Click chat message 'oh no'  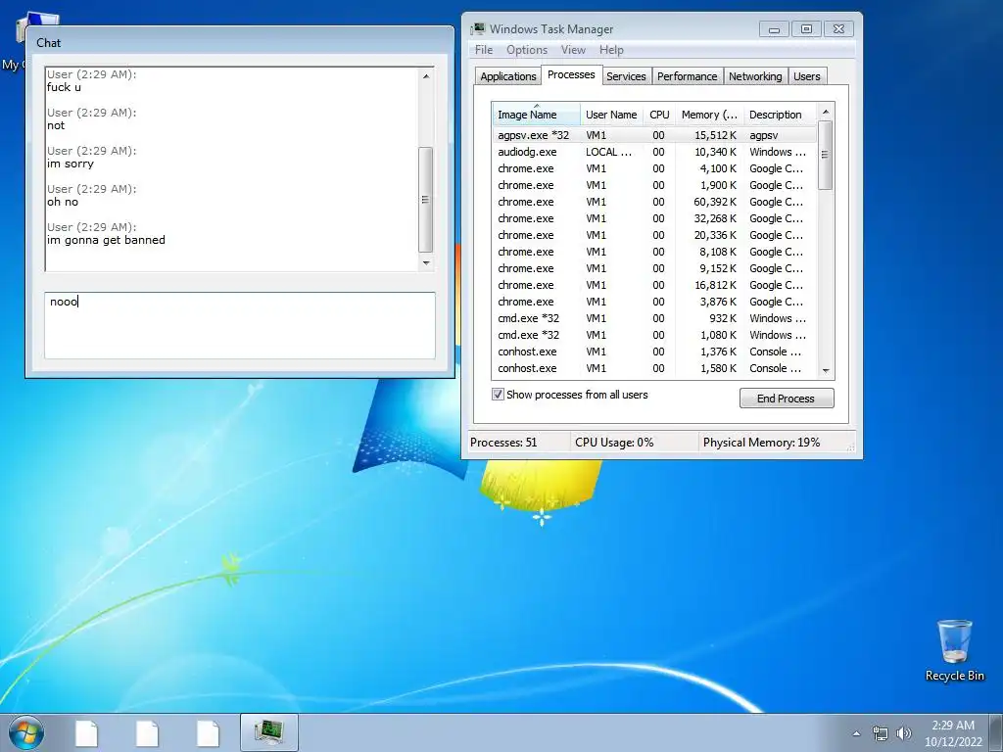click(x=63, y=202)
